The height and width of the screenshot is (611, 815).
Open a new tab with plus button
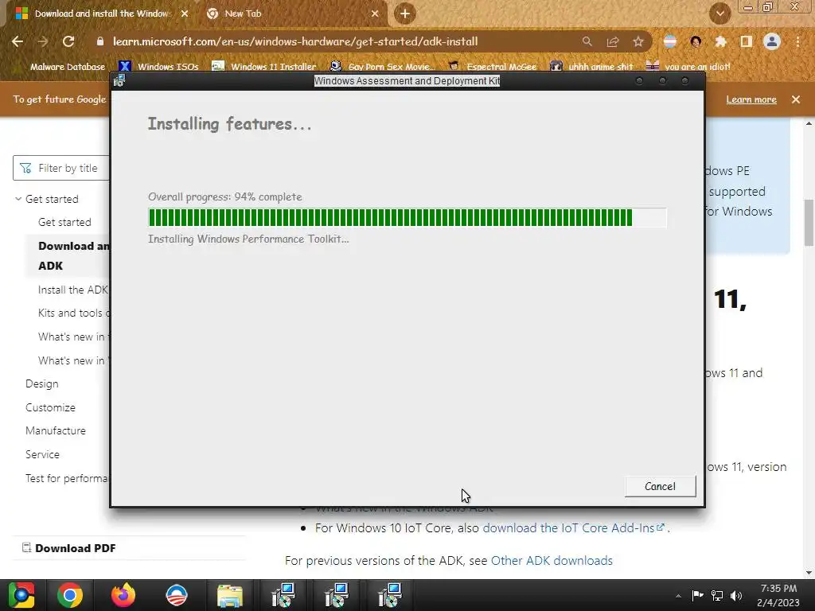click(x=405, y=14)
